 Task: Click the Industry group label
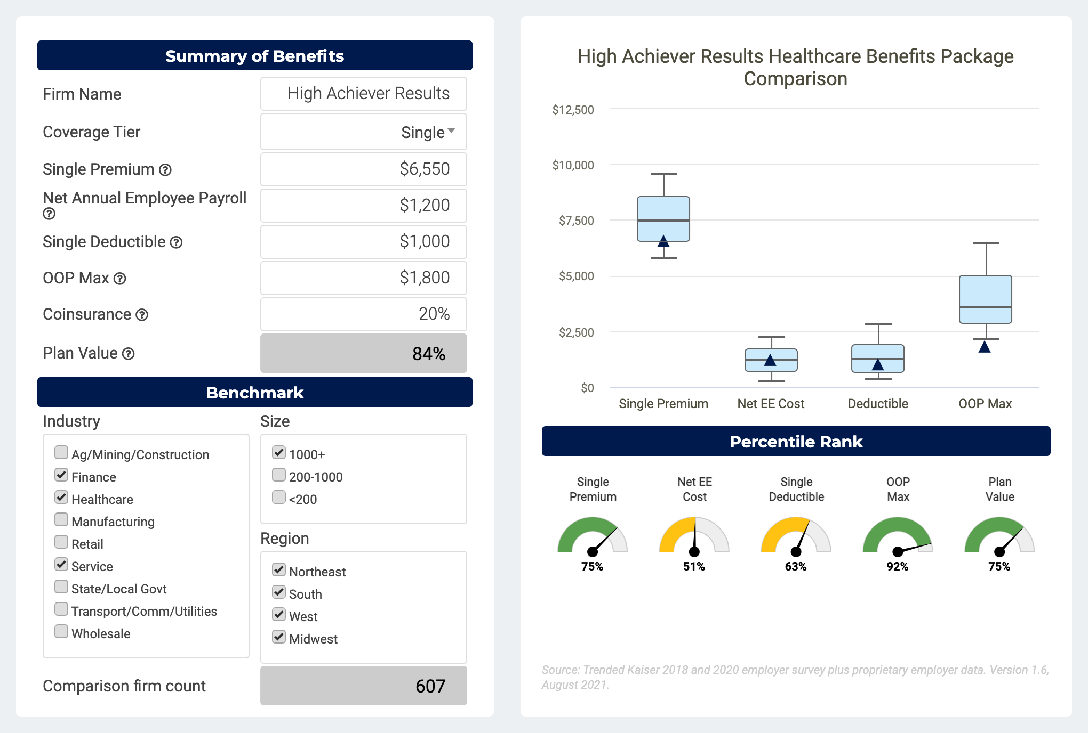(71, 421)
